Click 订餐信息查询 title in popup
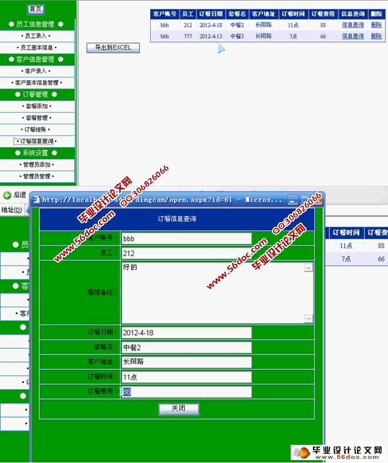This screenshot has height=463, width=388. 176,219
